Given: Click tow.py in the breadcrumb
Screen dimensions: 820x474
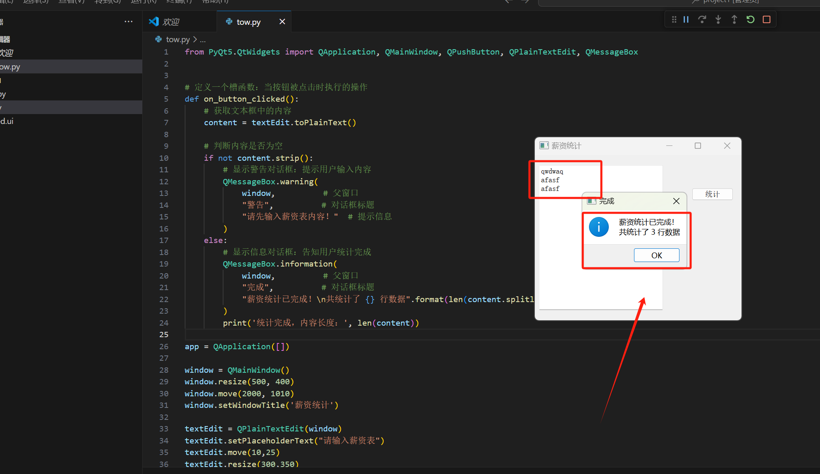Looking at the screenshot, I should pyautogui.click(x=178, y=39).
